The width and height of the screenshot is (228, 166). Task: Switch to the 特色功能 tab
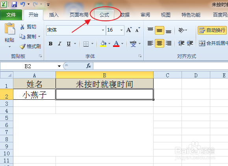click(x=191, y=15)
